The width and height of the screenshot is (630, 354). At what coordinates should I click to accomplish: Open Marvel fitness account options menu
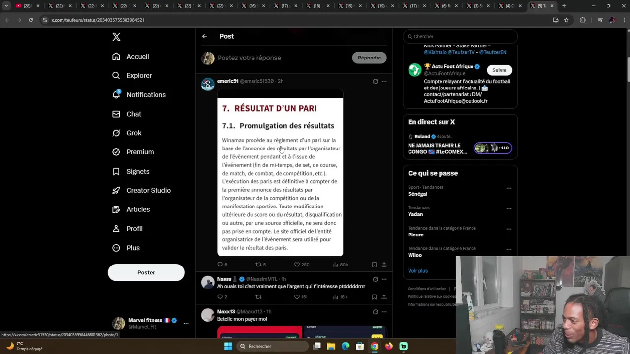[186, 324]
